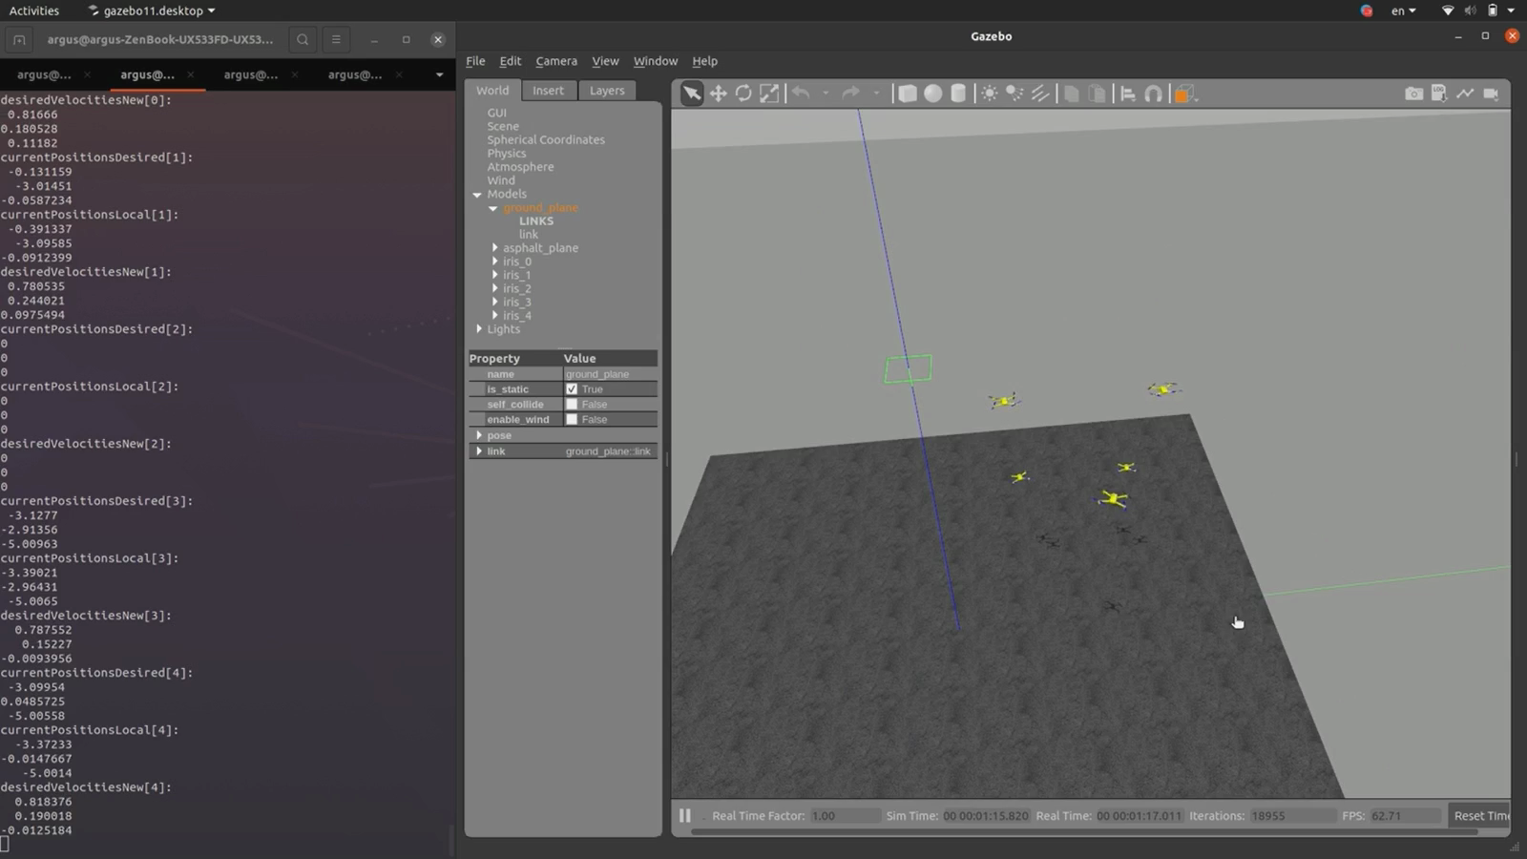Enable the enable_wind checkbox
1527x859 pixels.
(572, 420)
